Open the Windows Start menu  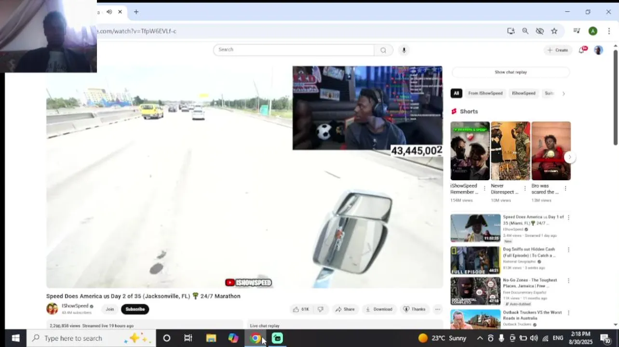click(15, 338)
